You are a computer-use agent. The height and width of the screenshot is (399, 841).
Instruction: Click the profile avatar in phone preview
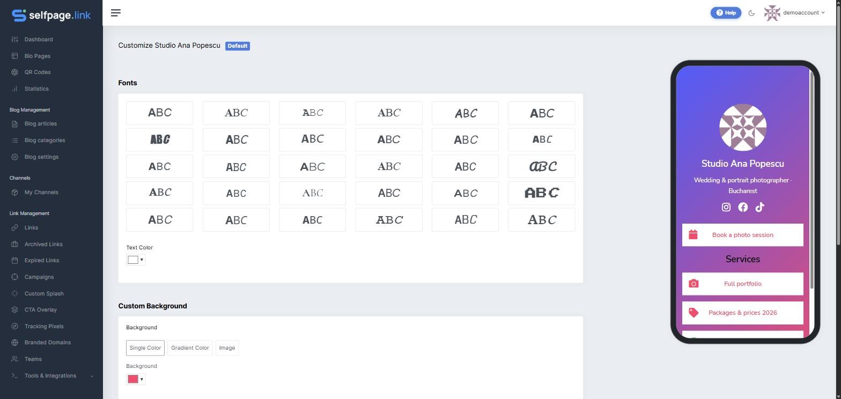click(743, 128)
